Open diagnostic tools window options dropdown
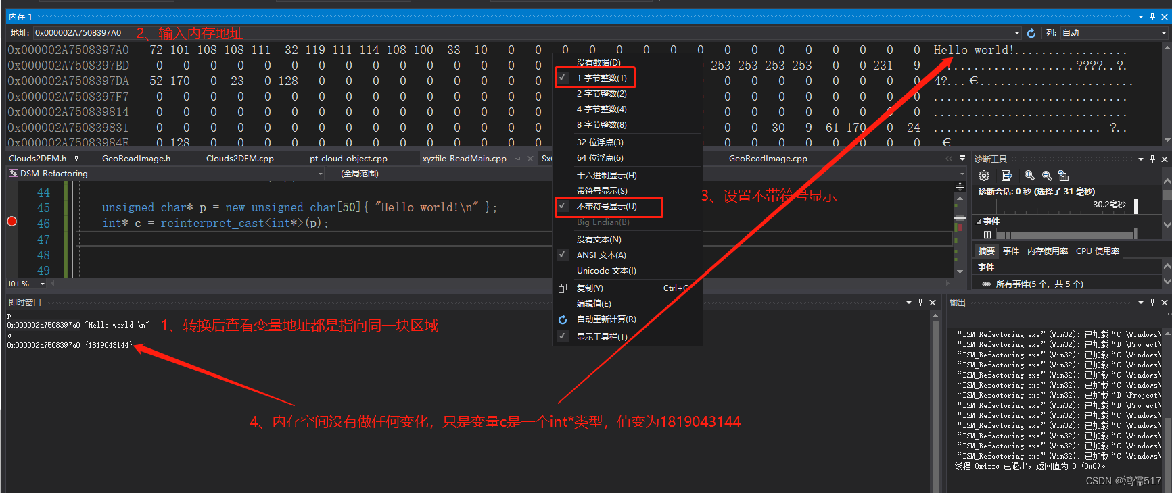This screenshot has height=493, width=1172. [x=1141, y=159]
